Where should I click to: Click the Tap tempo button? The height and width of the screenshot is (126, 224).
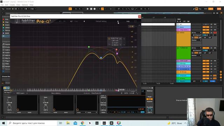click(3, 9)
